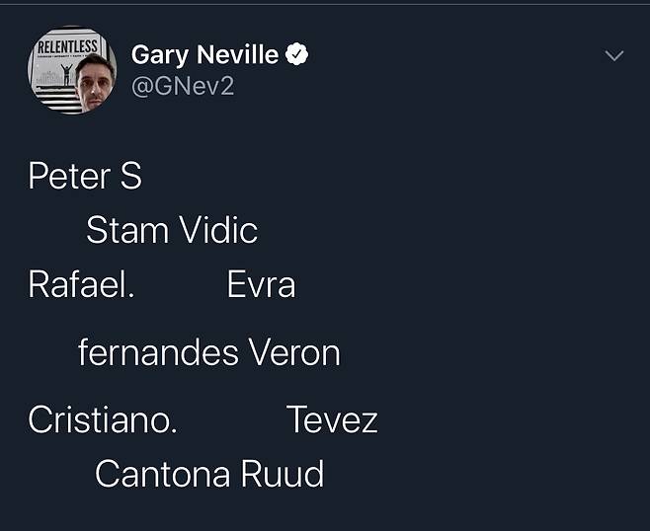Click the letter S after Peter
650x531 pixels.
(x=130, y=177)
